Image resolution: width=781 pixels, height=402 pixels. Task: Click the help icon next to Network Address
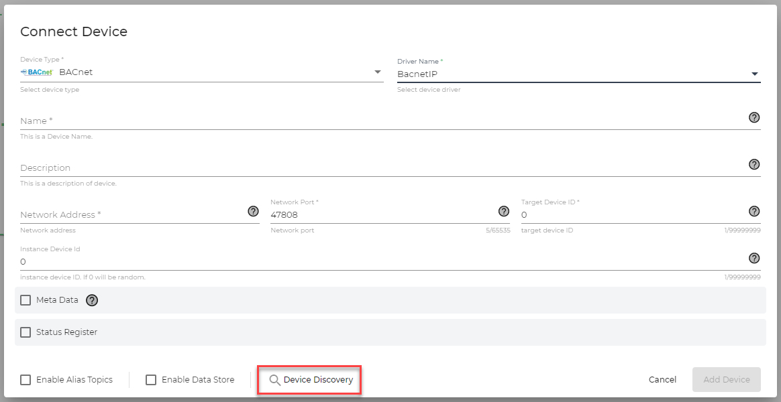pyautogui.click(x=253, y=211)
